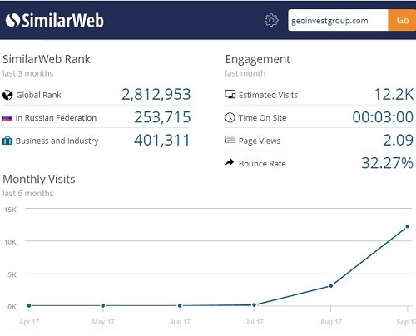Click the geoinvestgroup.com search field
416x336 pixels.
tap(338, 20)
